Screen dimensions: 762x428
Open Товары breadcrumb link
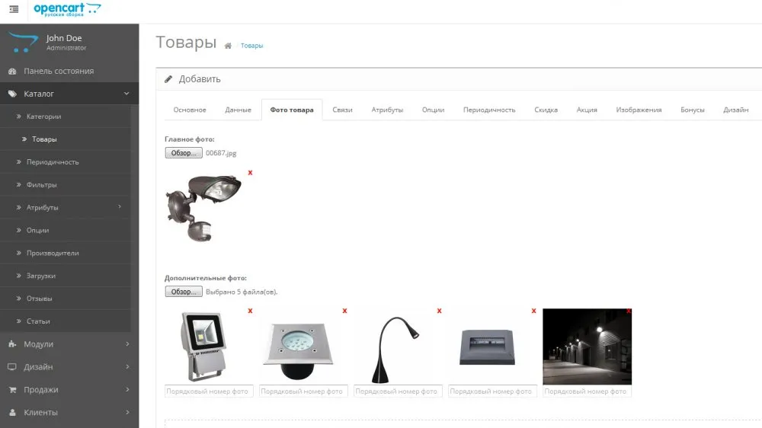pyautogui.click(x=251, y=46)
